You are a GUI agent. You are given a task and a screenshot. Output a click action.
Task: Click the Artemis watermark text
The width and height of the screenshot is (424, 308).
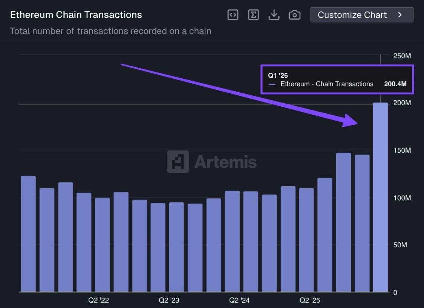coord(225,162)
